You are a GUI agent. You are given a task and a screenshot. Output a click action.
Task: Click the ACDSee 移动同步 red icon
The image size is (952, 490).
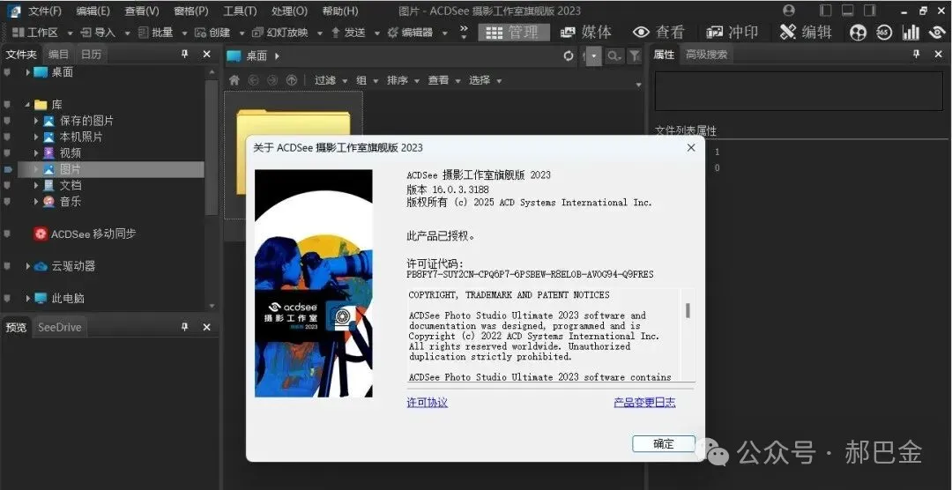pos(41,234)
